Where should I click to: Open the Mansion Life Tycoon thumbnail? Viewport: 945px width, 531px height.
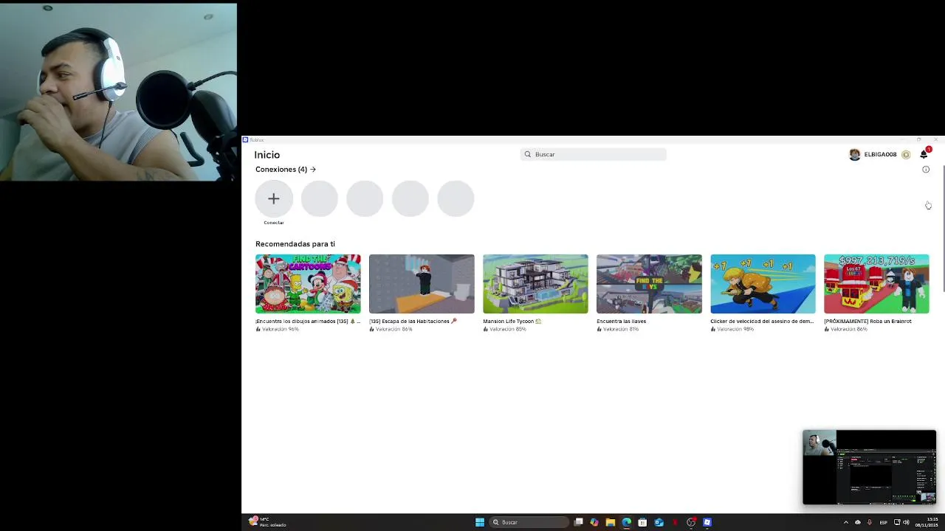(x=535, y=284)
